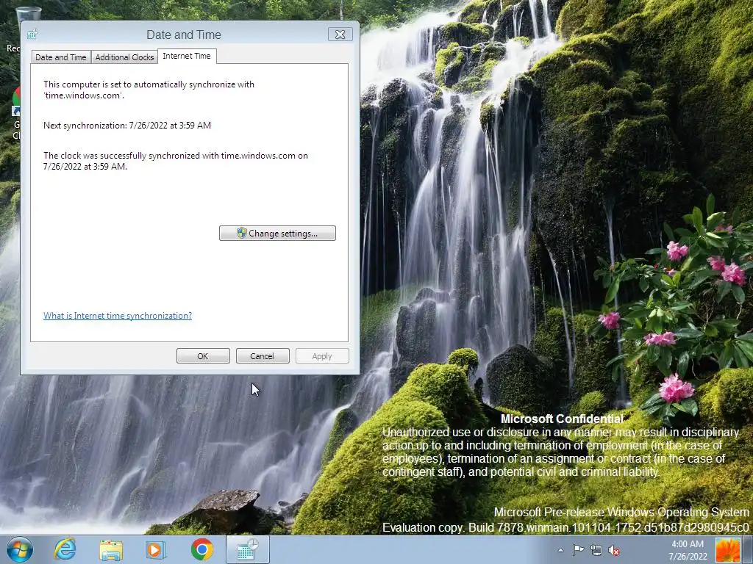Click the Cancel button
Screen dimensions: 753x564
(x=263, y=356)
